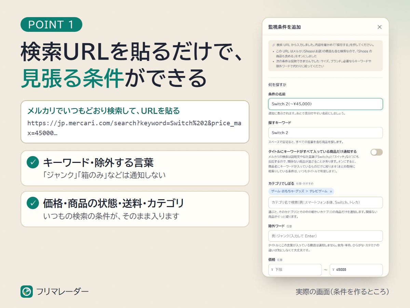Click the フリマレーダー brand name
410x308 pixels.
pos(62,292)
